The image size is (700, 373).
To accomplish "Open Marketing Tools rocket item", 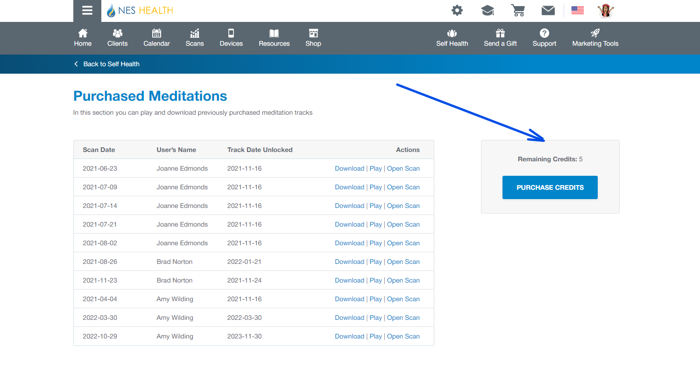I will tap(595, 38).
